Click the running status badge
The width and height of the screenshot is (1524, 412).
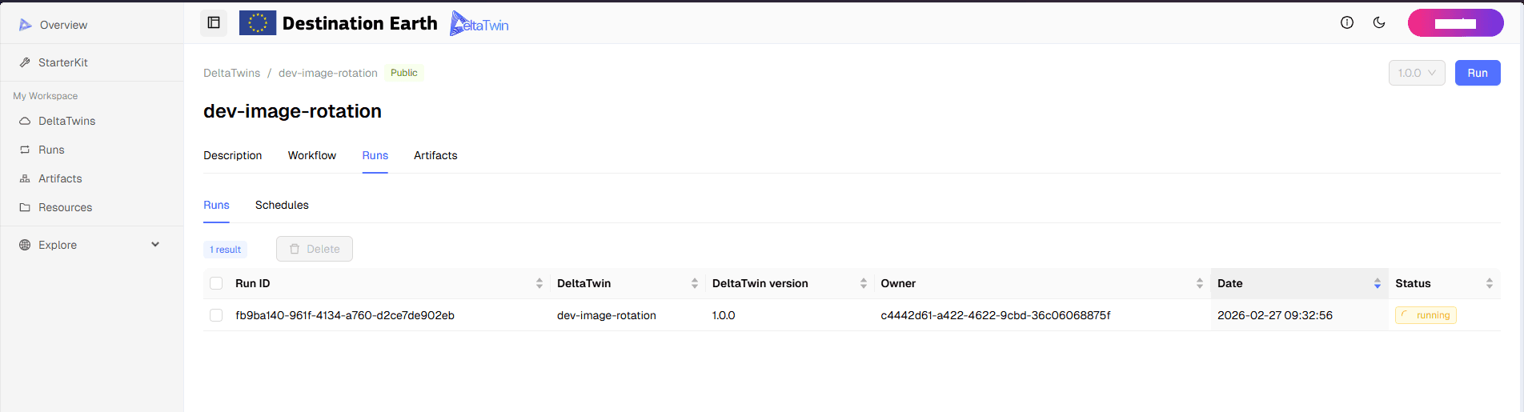click(1426, 315)
